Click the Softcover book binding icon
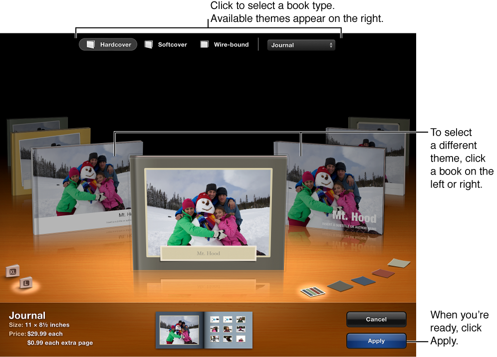 tap(148, 44)
